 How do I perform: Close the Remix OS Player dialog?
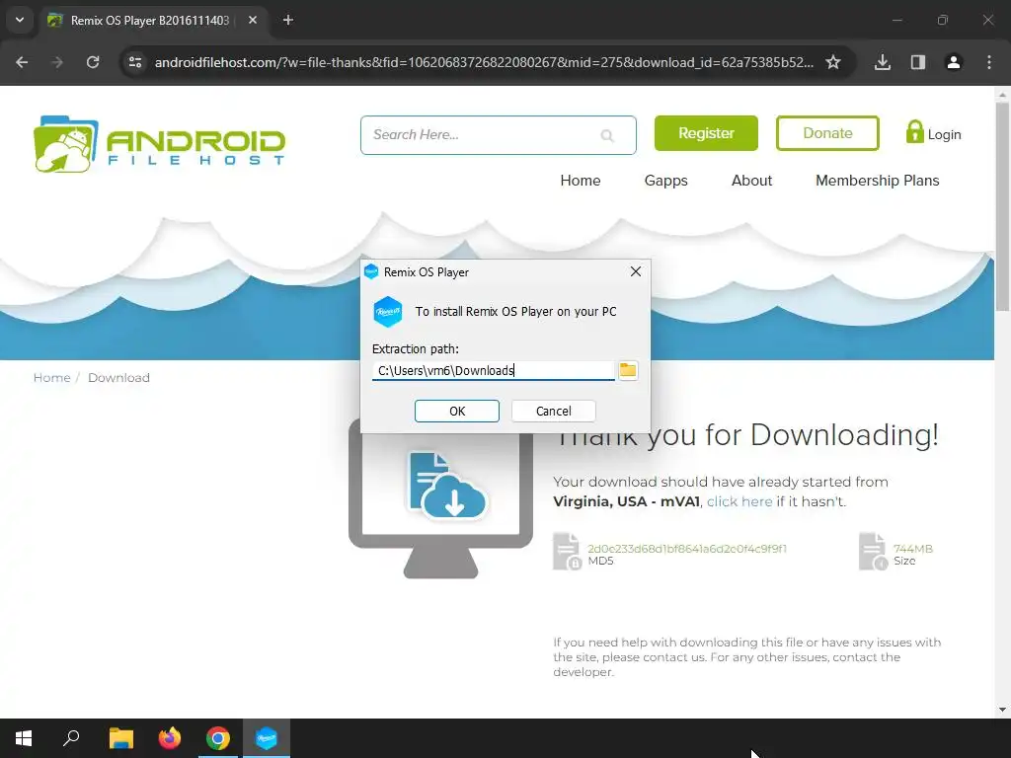coord(635,271)
